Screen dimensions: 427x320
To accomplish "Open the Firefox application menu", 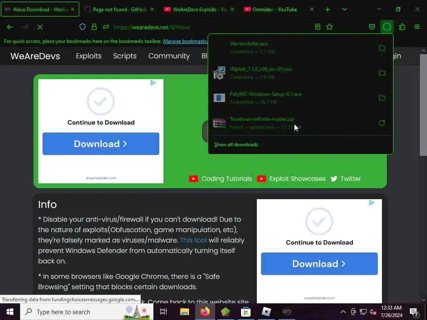I will 417,27.
